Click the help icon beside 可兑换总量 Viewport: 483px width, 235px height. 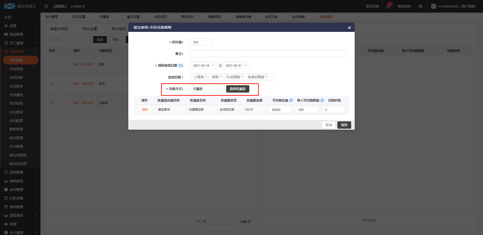(x=291, y=100)
